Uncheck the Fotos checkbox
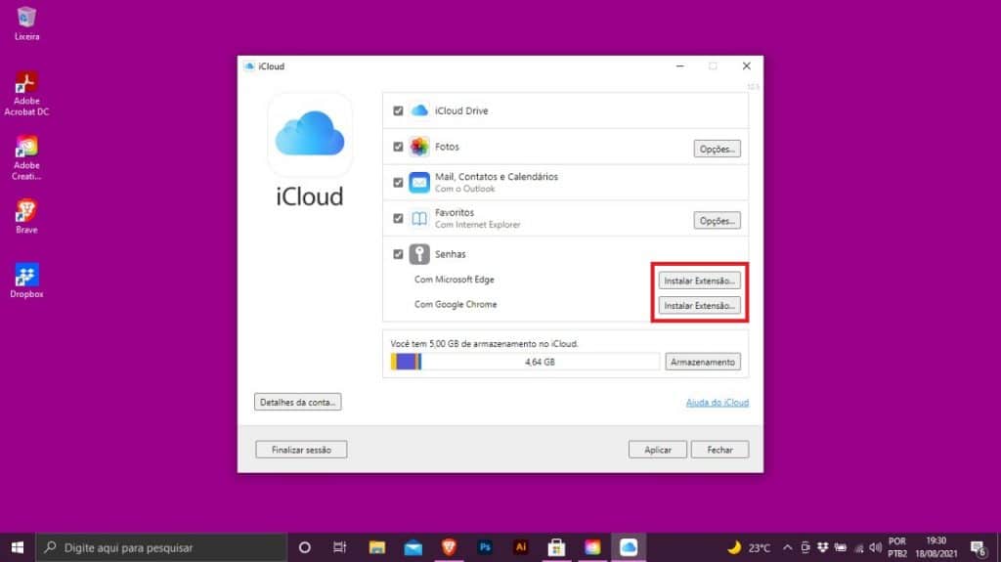Viewport: 1001px width, 562px height. [399, 147]
